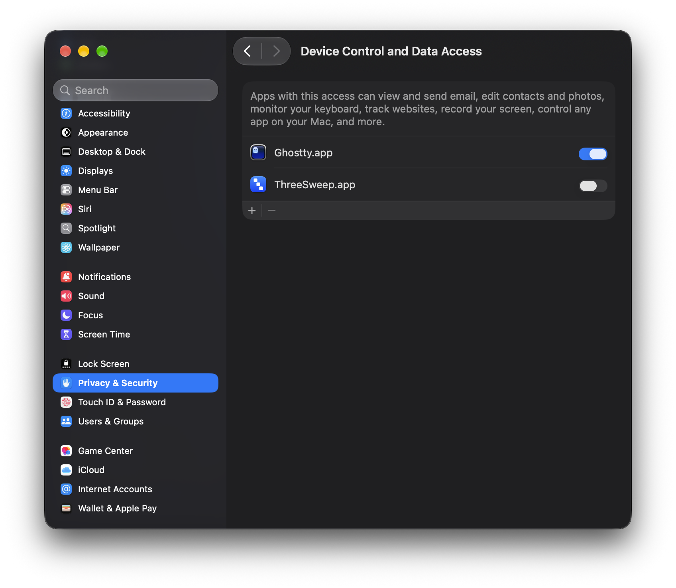This screenshot has width=676, height=588.
Task: Click the Lock Screen icon
Action: (66, 364)
